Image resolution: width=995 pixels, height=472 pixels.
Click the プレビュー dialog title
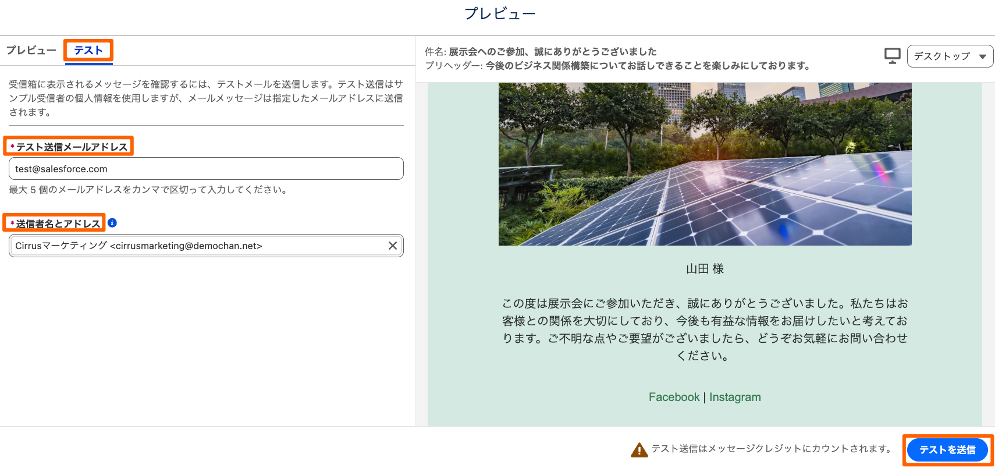500,13
